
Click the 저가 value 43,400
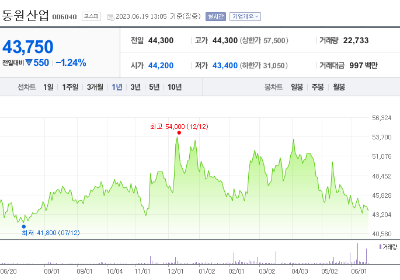(x=225, y=65)
